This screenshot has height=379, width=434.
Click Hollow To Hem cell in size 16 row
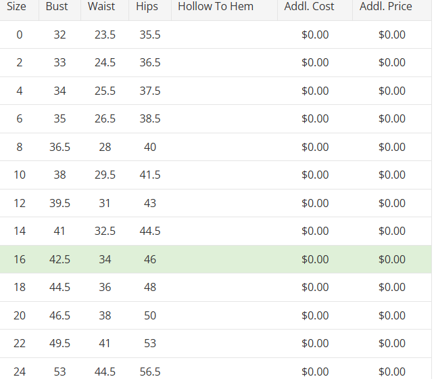(x=224, y=259)
